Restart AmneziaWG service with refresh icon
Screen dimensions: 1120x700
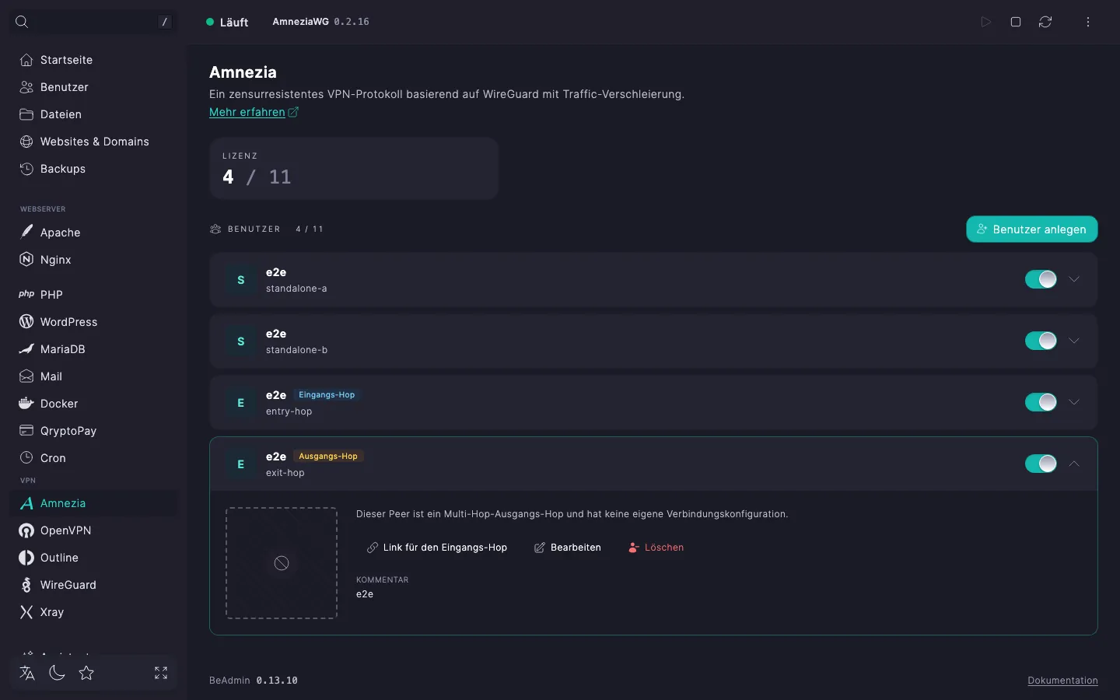click(1045, 22)
